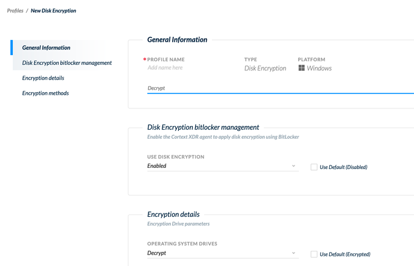Navigate back via the Profiles breadcrumb
414x266 pixels.
(15, 10)
